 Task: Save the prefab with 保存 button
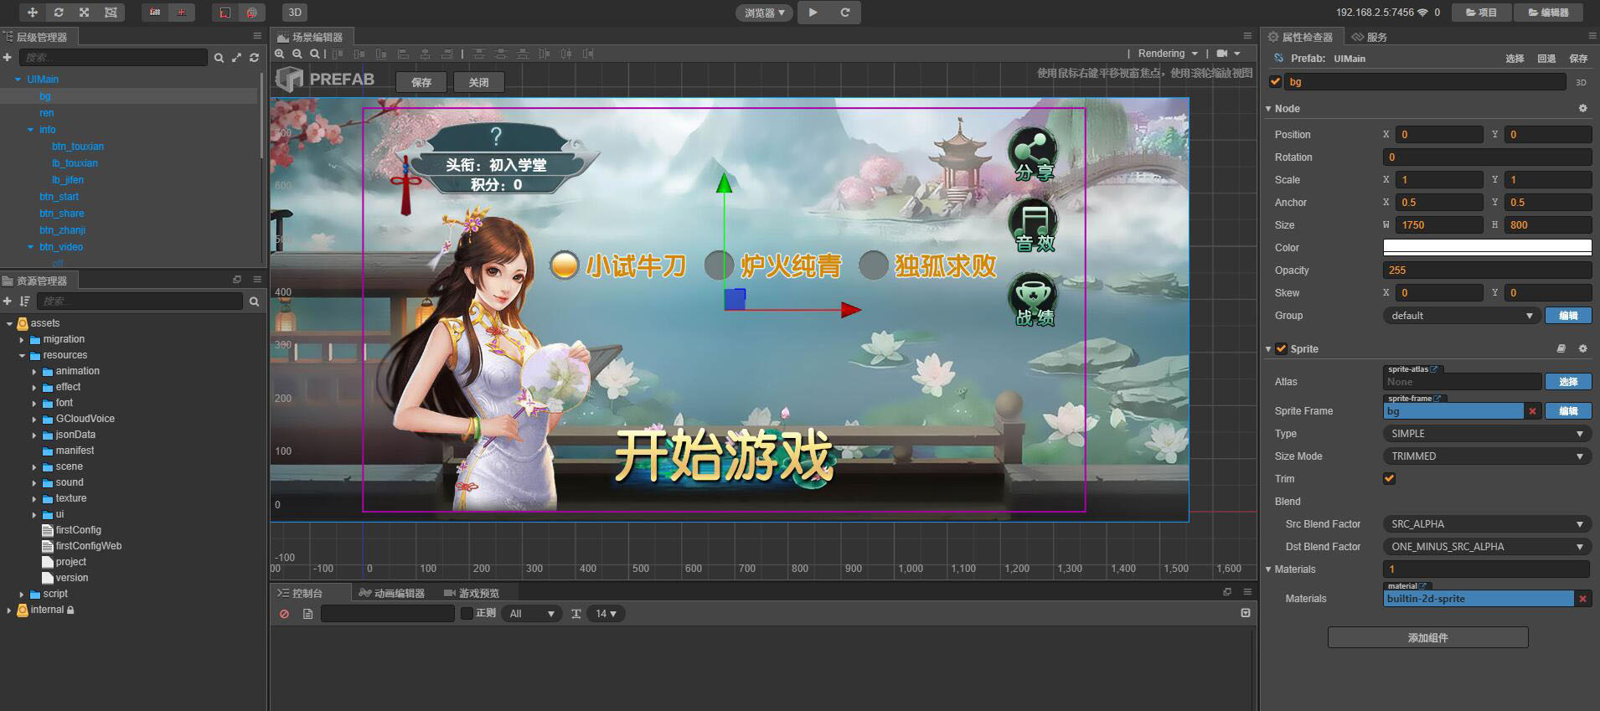(421, 82)
